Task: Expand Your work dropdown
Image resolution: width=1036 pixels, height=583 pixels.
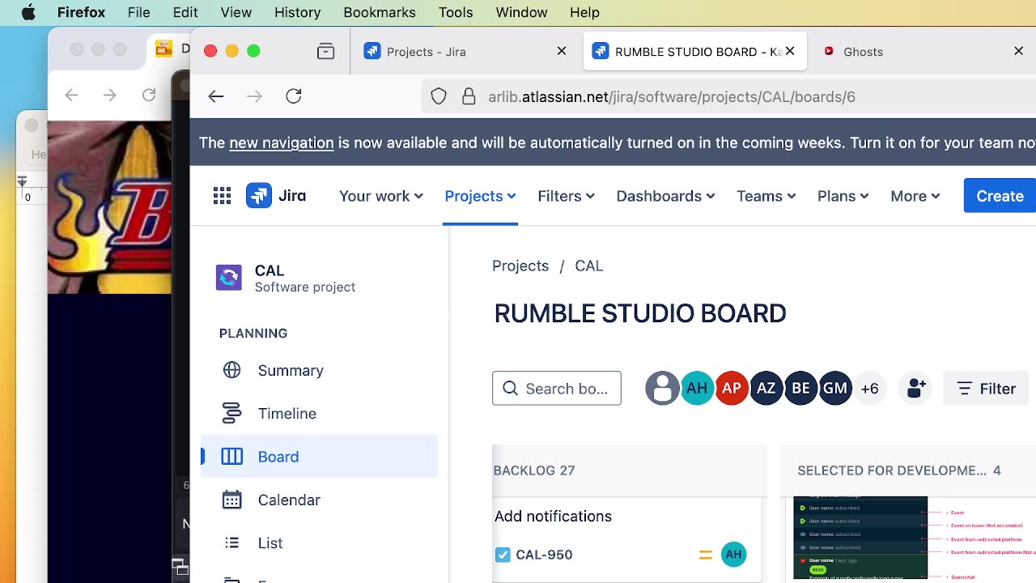Action: pos(380,196)
